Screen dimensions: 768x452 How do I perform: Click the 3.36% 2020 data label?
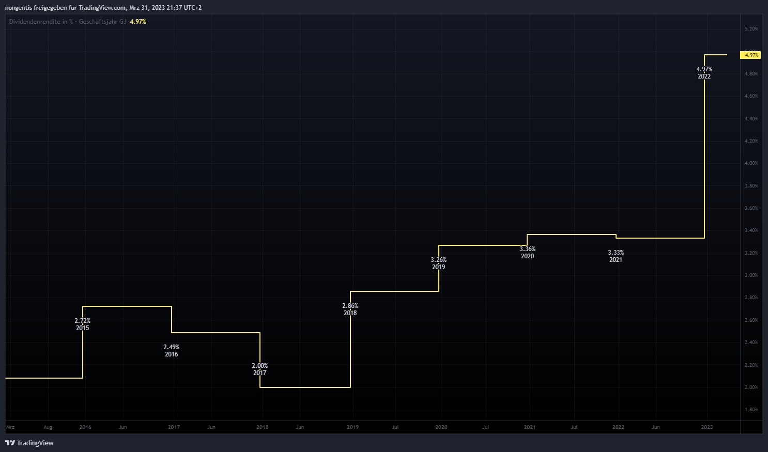point(527,253)
